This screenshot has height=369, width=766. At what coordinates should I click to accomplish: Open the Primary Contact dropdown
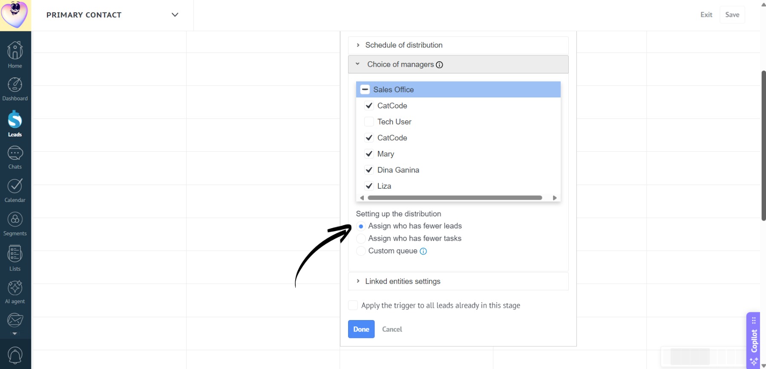(x=112, y=15)
